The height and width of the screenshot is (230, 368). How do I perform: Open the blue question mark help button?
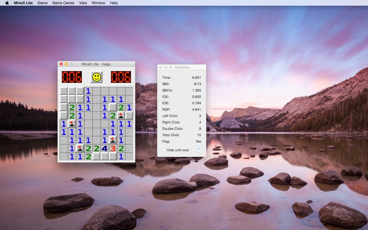click(198, 150)
